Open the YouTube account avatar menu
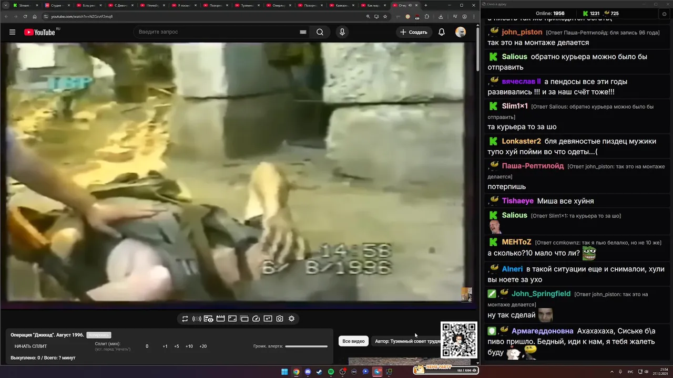Screen dimensions: 673x378 pyautogui.click(x=461, y=32)
